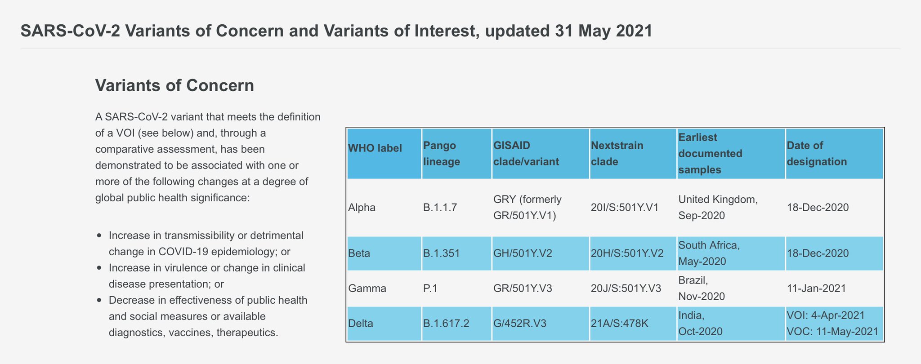Click the page title about SARS-CoV-2 variants
The height and width of the screenshot is (364, 921).
click(336, 31)
